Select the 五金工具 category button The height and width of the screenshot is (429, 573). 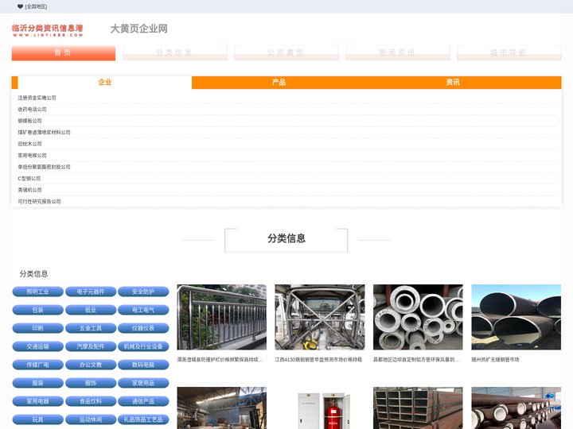click(91, 328)
